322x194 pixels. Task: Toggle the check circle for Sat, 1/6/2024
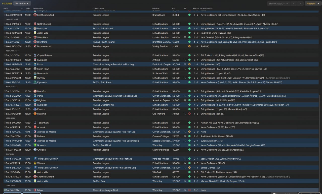coord(5,190)
